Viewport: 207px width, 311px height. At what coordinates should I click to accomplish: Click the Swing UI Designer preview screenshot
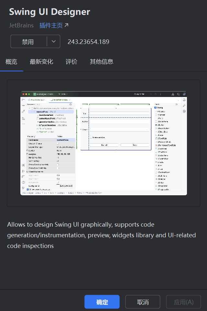point(103,143)
